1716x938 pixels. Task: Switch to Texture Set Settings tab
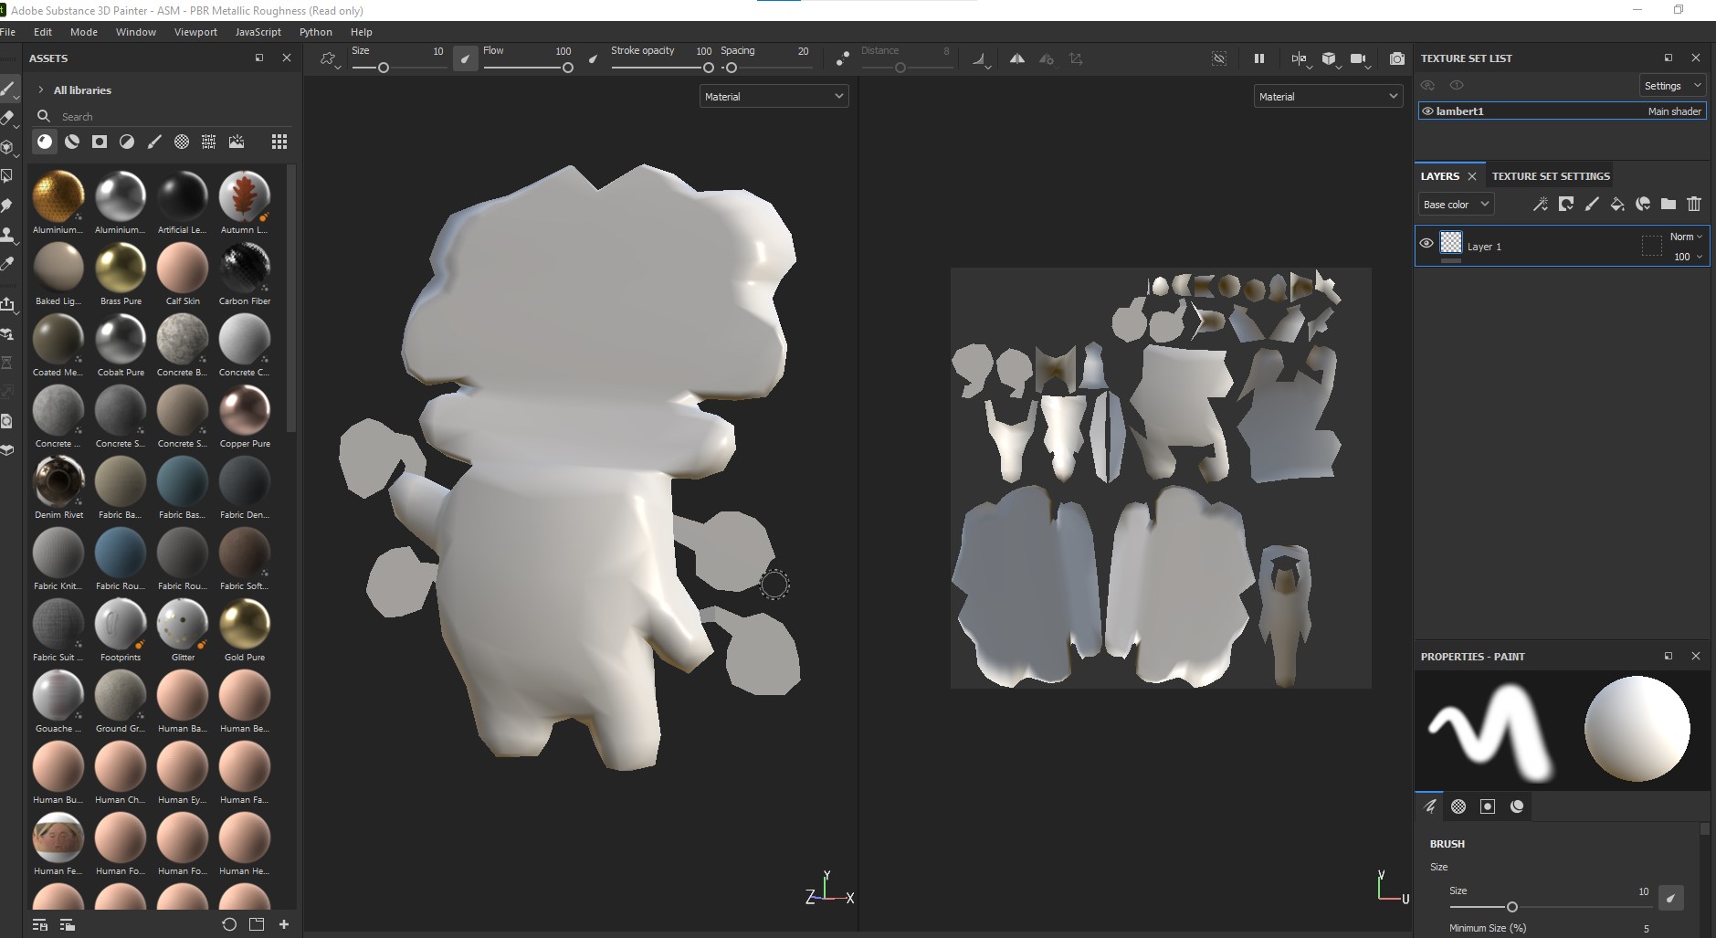1550,176
